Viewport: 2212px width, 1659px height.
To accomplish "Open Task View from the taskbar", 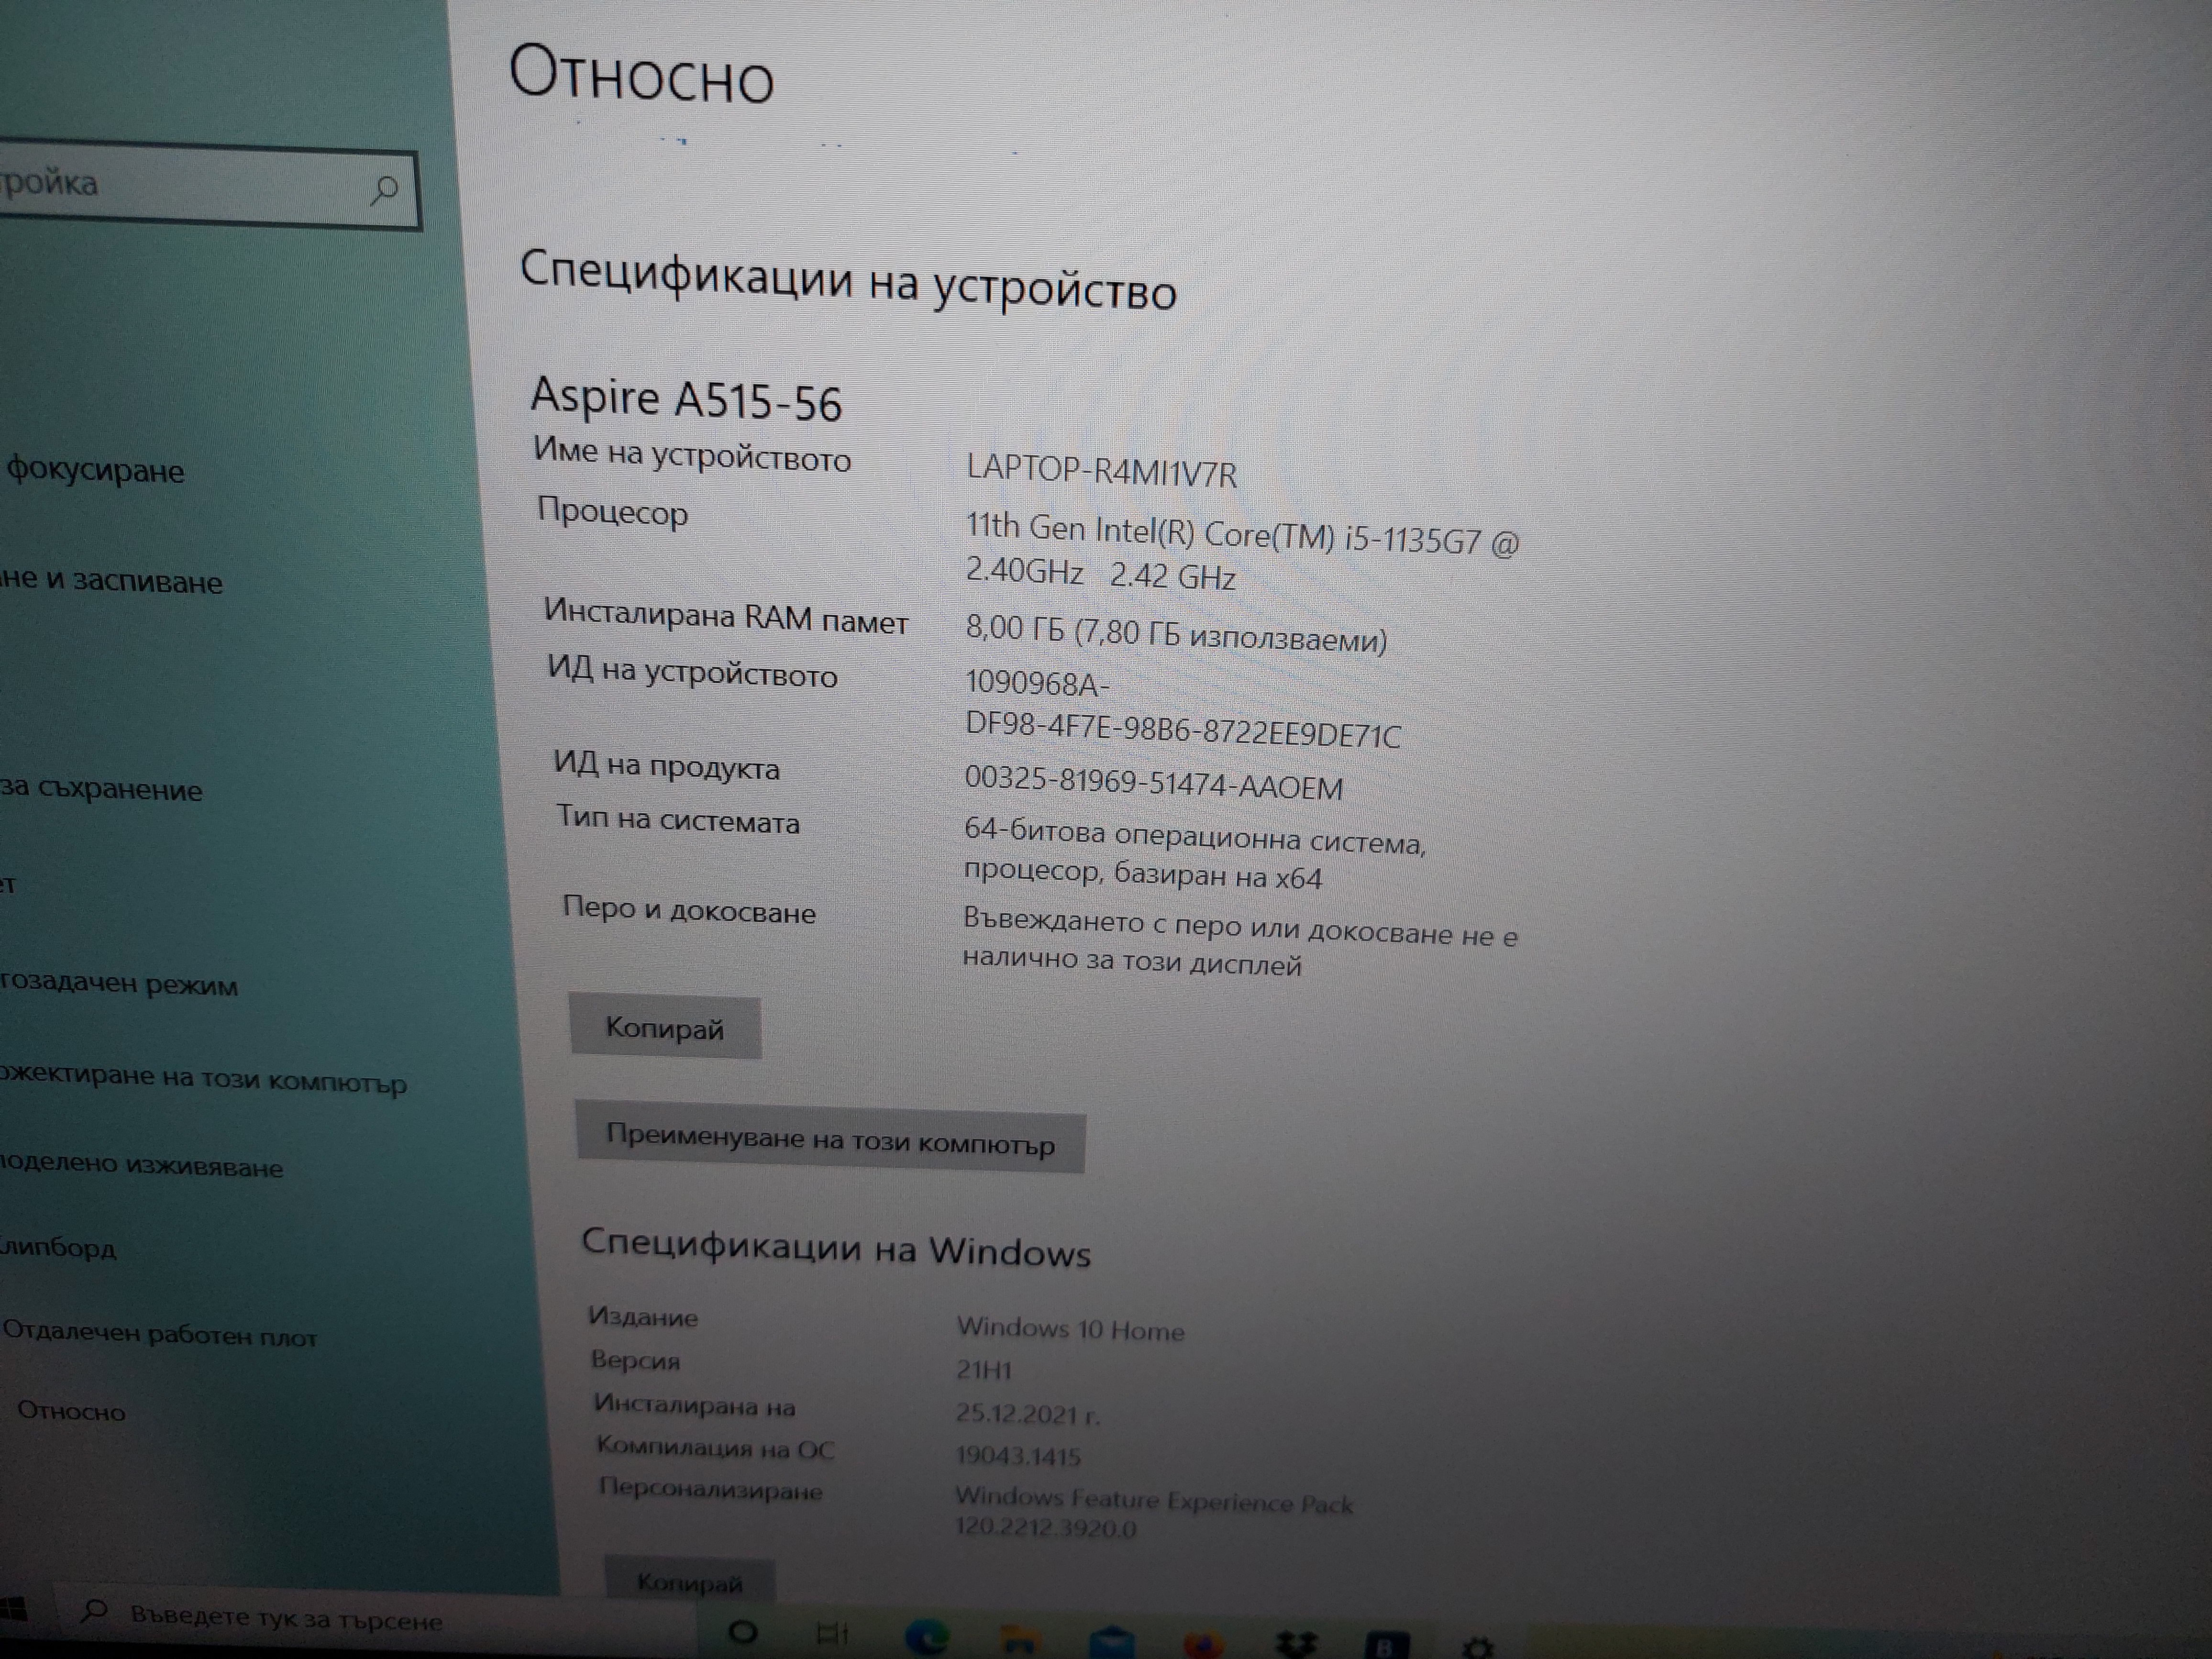I will (x=832, y=1634).
